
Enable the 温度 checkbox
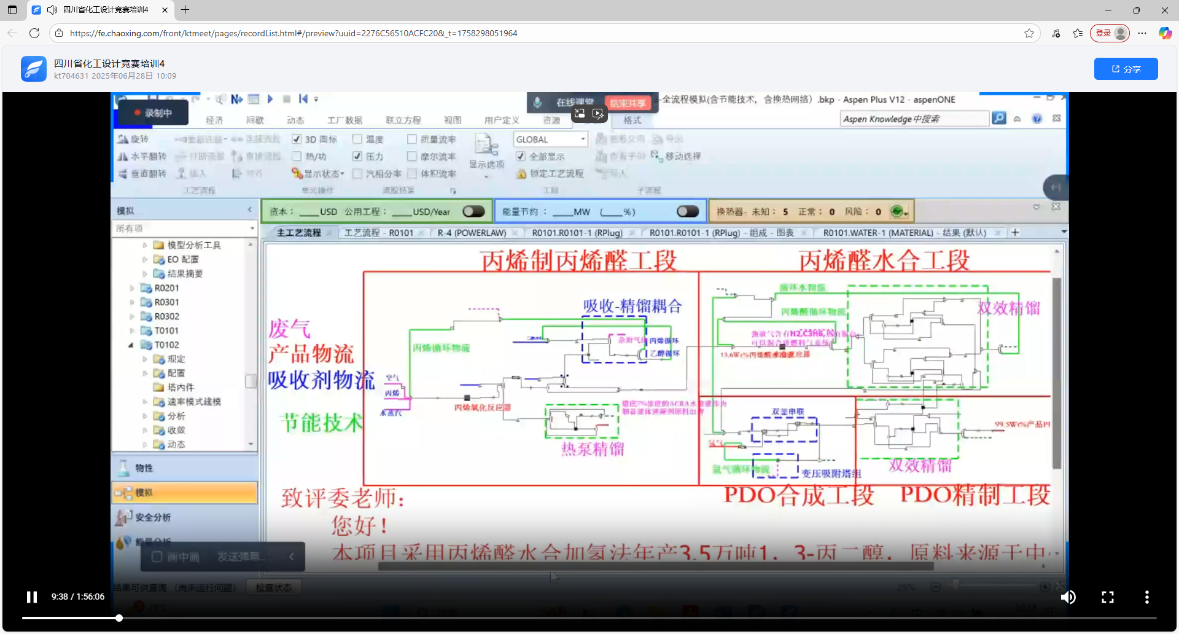(357, 139)
